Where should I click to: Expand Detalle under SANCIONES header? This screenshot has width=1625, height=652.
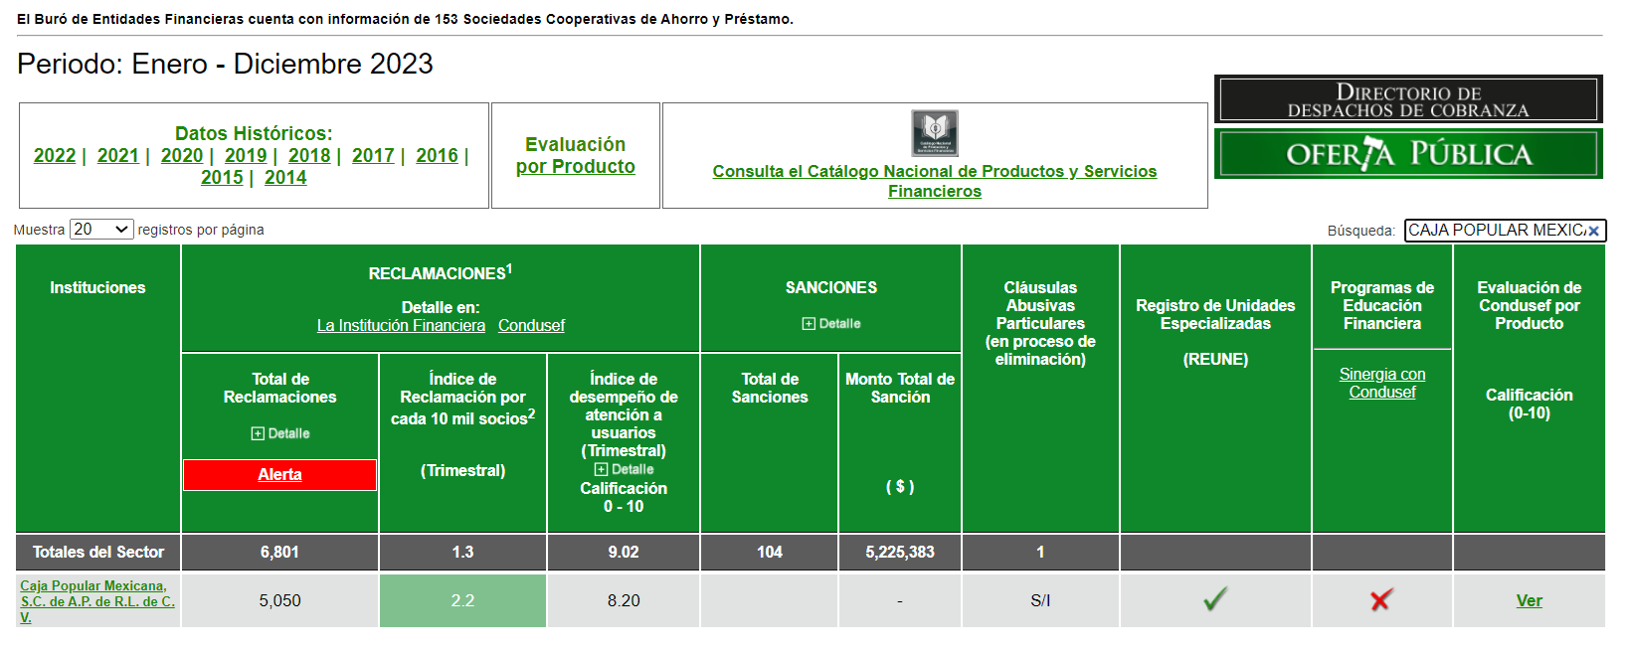831,323
